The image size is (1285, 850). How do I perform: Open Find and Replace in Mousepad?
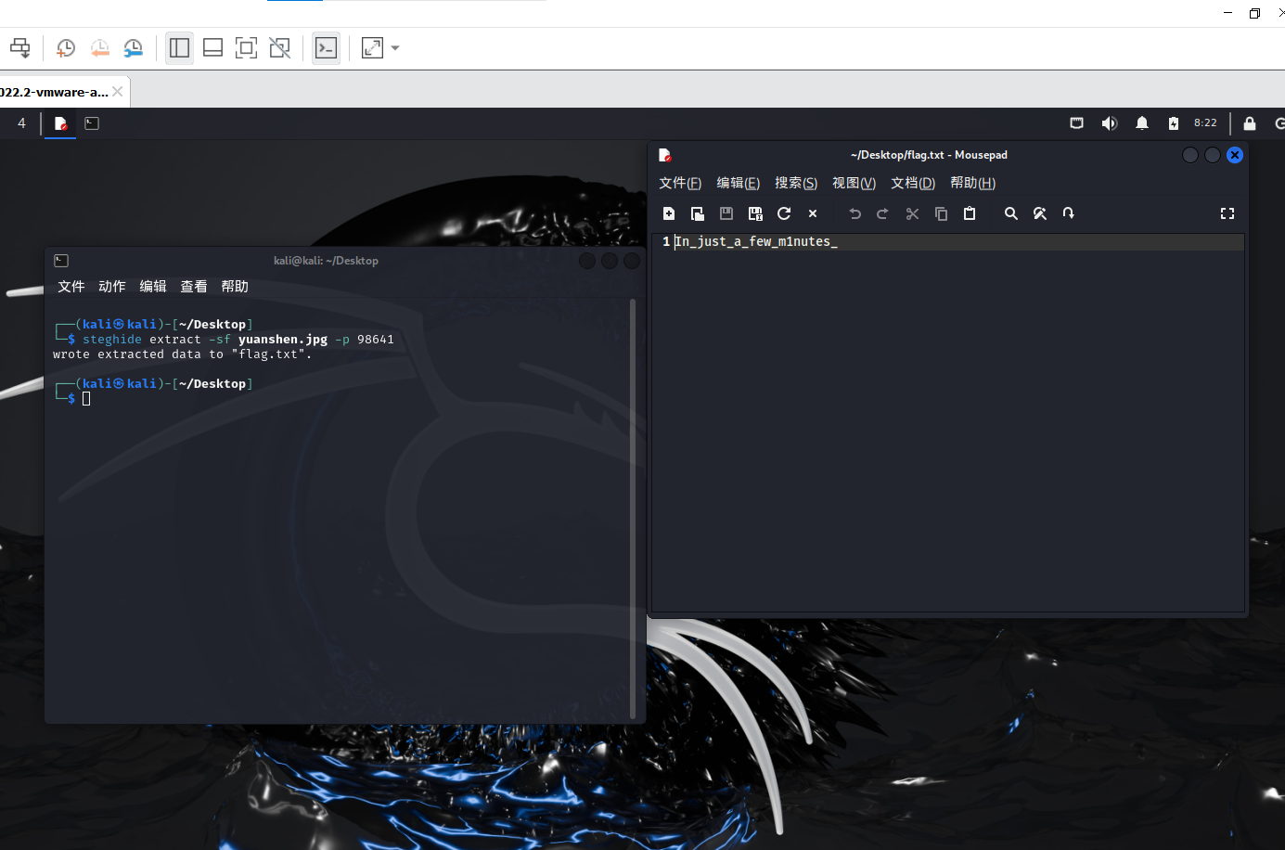coord(1040,213)
